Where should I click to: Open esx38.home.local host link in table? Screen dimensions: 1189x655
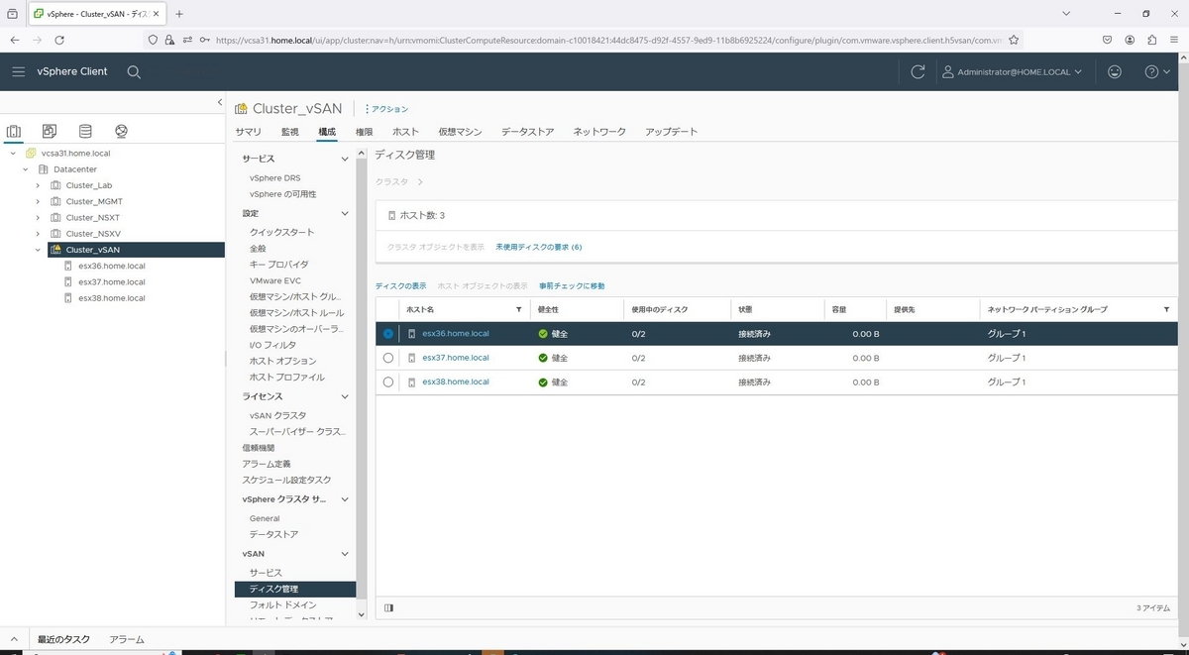coord(455,382)
